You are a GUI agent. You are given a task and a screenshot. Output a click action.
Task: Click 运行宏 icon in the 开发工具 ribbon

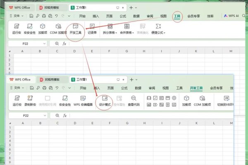coord(17,98)
